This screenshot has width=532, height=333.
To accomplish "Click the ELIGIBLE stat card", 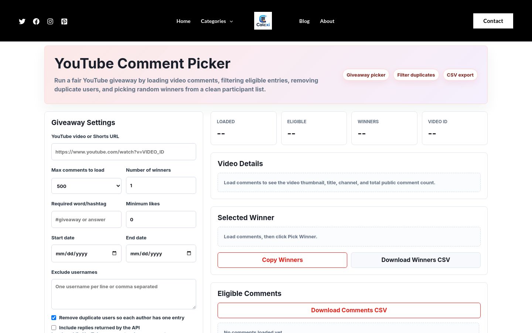I will click(x=314, y=128).
